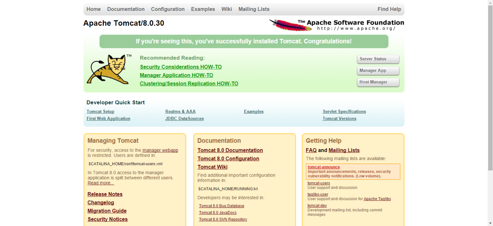Open the Wiki nav item
The image size is (493, 226).
(227, 9)
